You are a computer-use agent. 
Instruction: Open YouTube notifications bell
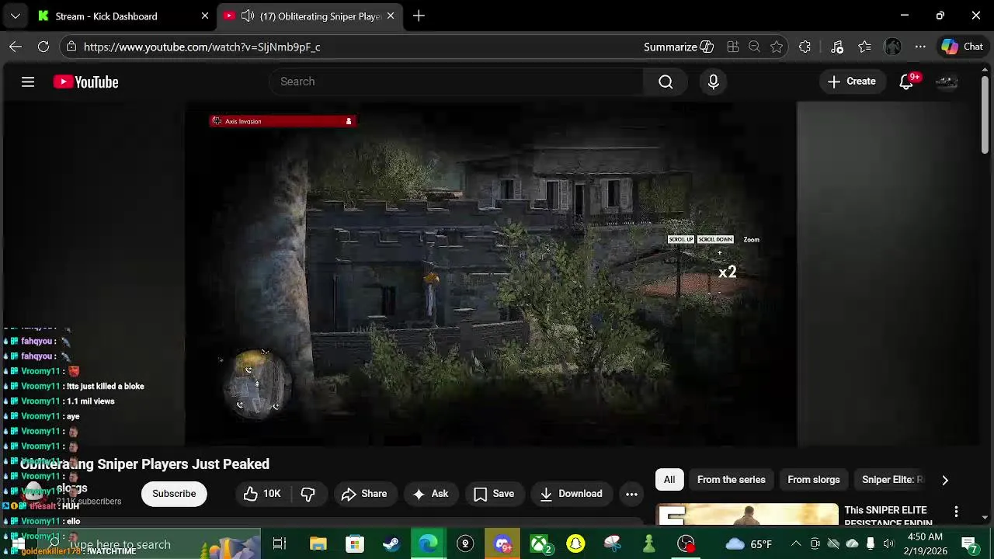[x=906, y=82]
